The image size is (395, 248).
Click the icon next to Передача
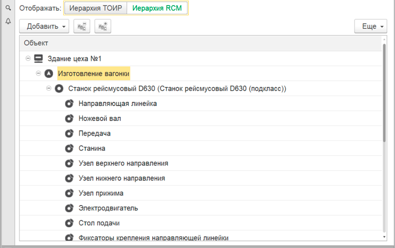[x=69, y=133]
